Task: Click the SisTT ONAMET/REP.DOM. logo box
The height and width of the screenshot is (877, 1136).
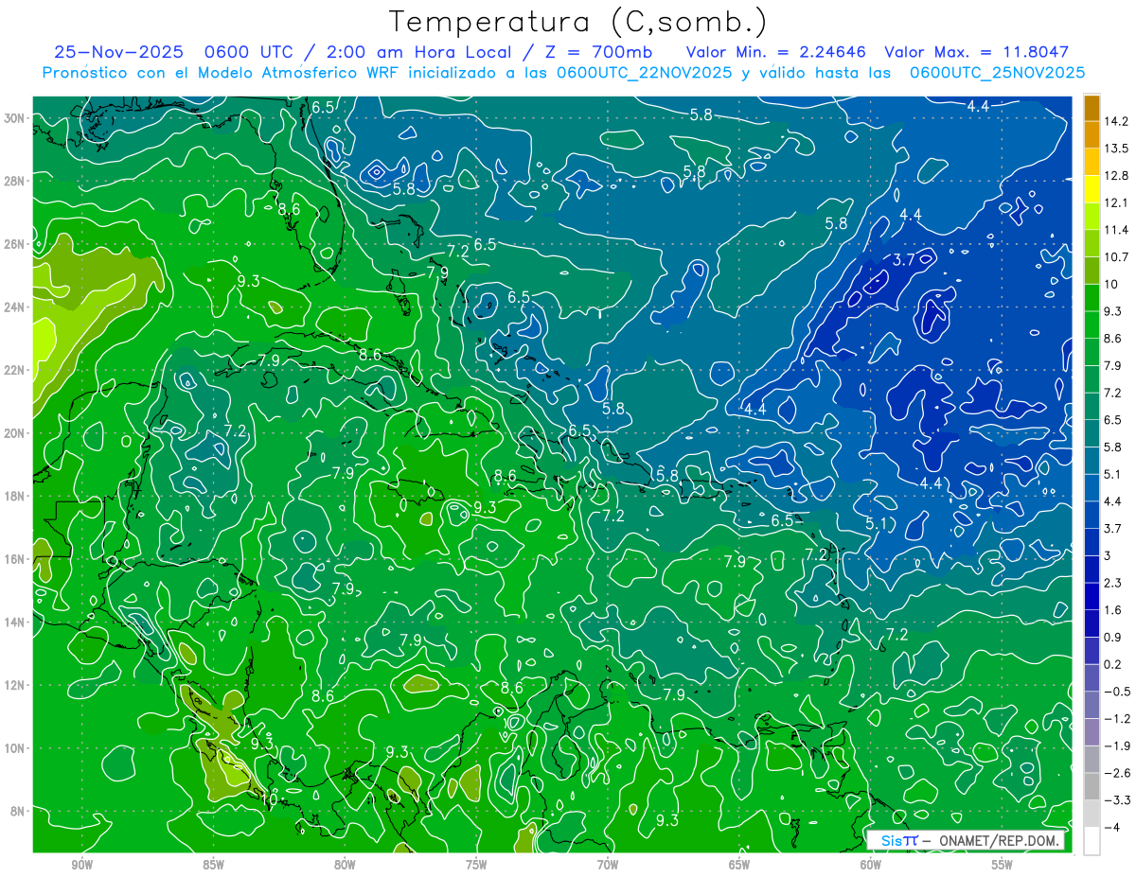Action: point(966,840)
